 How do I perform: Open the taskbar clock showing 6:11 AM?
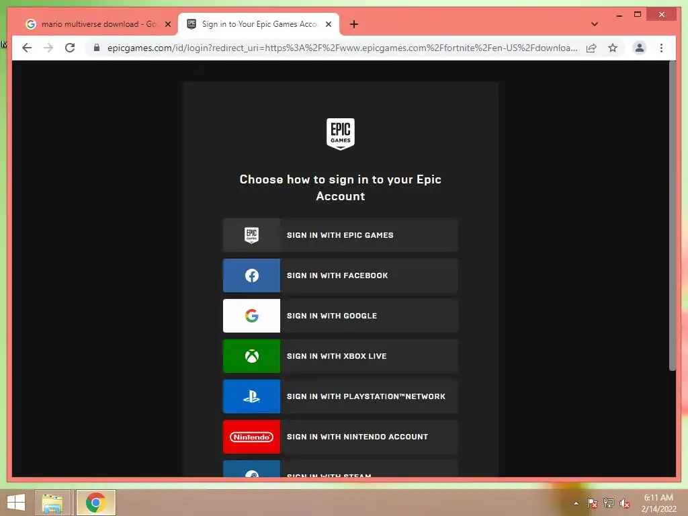pyautogui.click(x=658, y=503)
